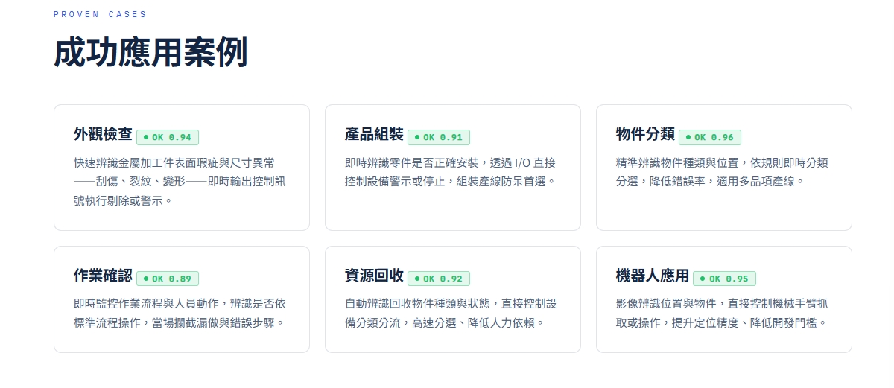
Task: Click the OK 0.91 badge
Action: pyautogui.click(x=439, y=137)
